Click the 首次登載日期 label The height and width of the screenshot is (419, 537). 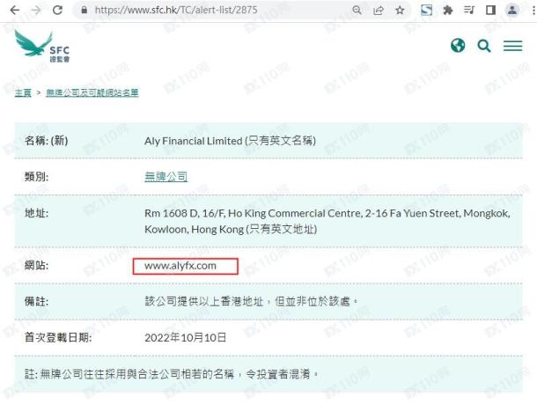click(58, 338)
